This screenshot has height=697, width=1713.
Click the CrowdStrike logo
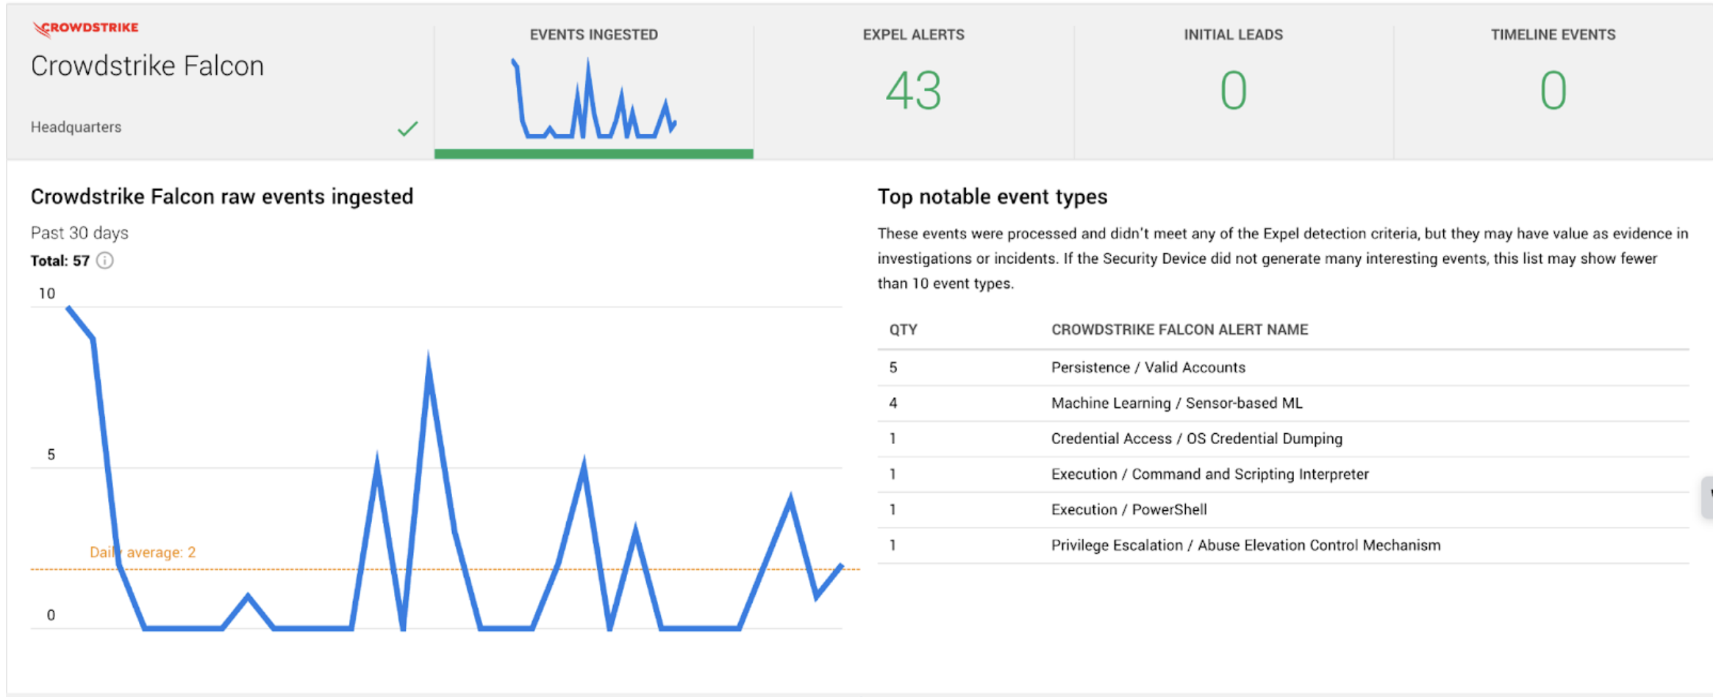click(x=85, y=28)
